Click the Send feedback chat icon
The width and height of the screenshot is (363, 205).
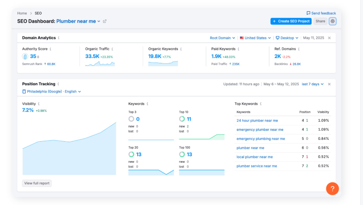pyautogui.click(x=308, y=13)
